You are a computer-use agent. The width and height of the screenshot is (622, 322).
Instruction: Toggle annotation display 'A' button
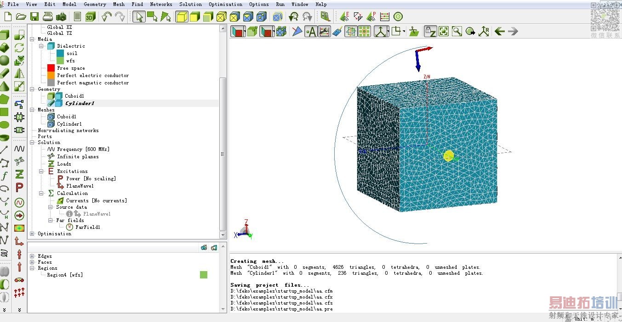[311, 31]
